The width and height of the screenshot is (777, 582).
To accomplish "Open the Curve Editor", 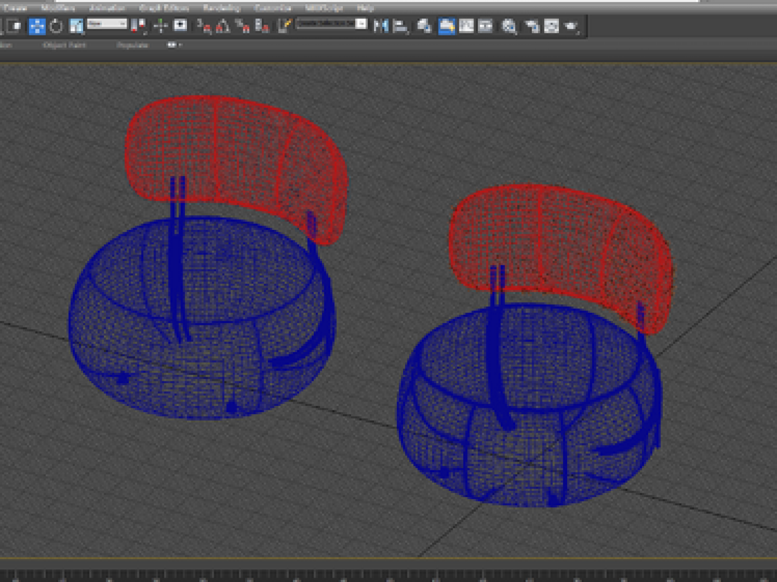I will (466, 26).
